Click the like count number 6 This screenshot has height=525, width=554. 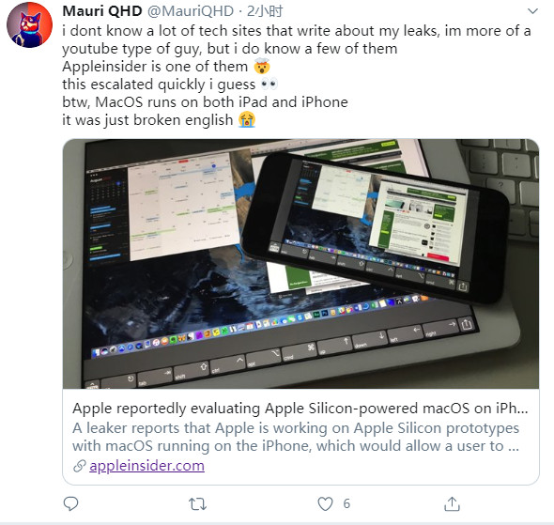tap(346, 503)
